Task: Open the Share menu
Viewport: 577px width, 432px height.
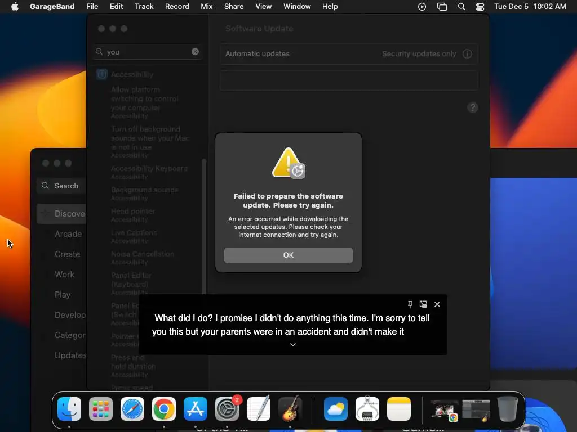Action: click(x=234, y=7)
